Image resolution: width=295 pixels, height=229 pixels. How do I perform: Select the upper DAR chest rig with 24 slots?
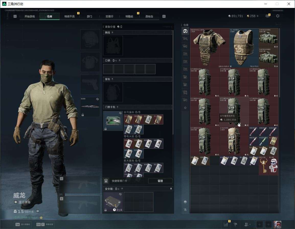268,38
